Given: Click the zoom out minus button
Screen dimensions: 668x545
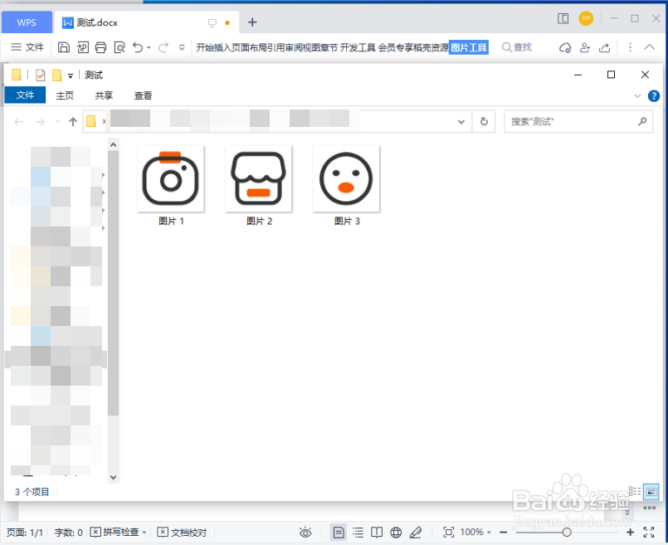Looking at the screenshot, I should (x=503, y=533).
